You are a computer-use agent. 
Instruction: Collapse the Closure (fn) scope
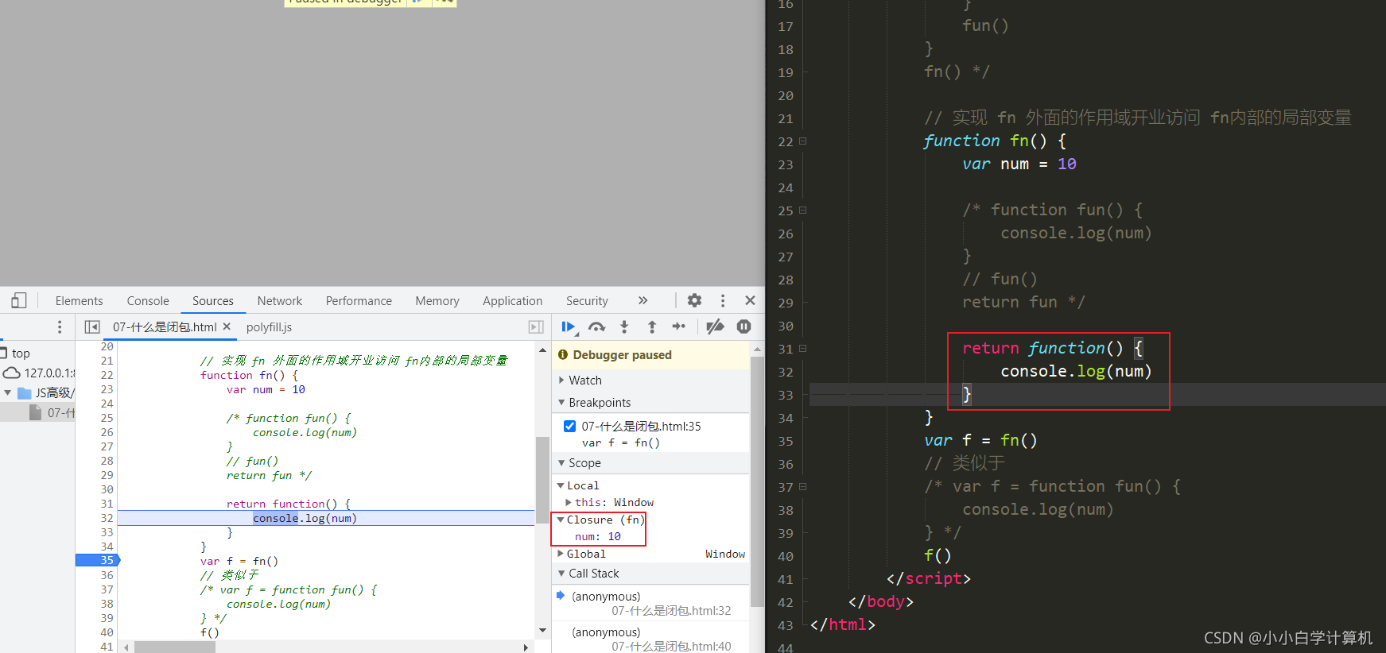pyautogui.click(x=561, y=520)
